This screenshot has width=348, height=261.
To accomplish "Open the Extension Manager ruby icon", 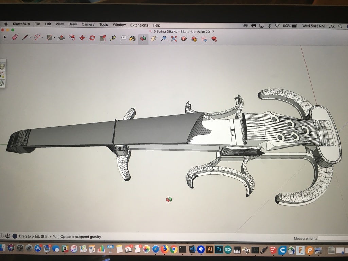I will coord(214,39).
